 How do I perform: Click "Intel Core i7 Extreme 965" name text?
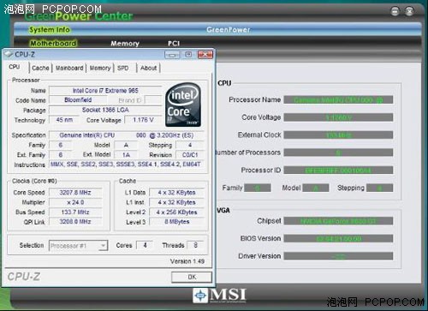105,91
